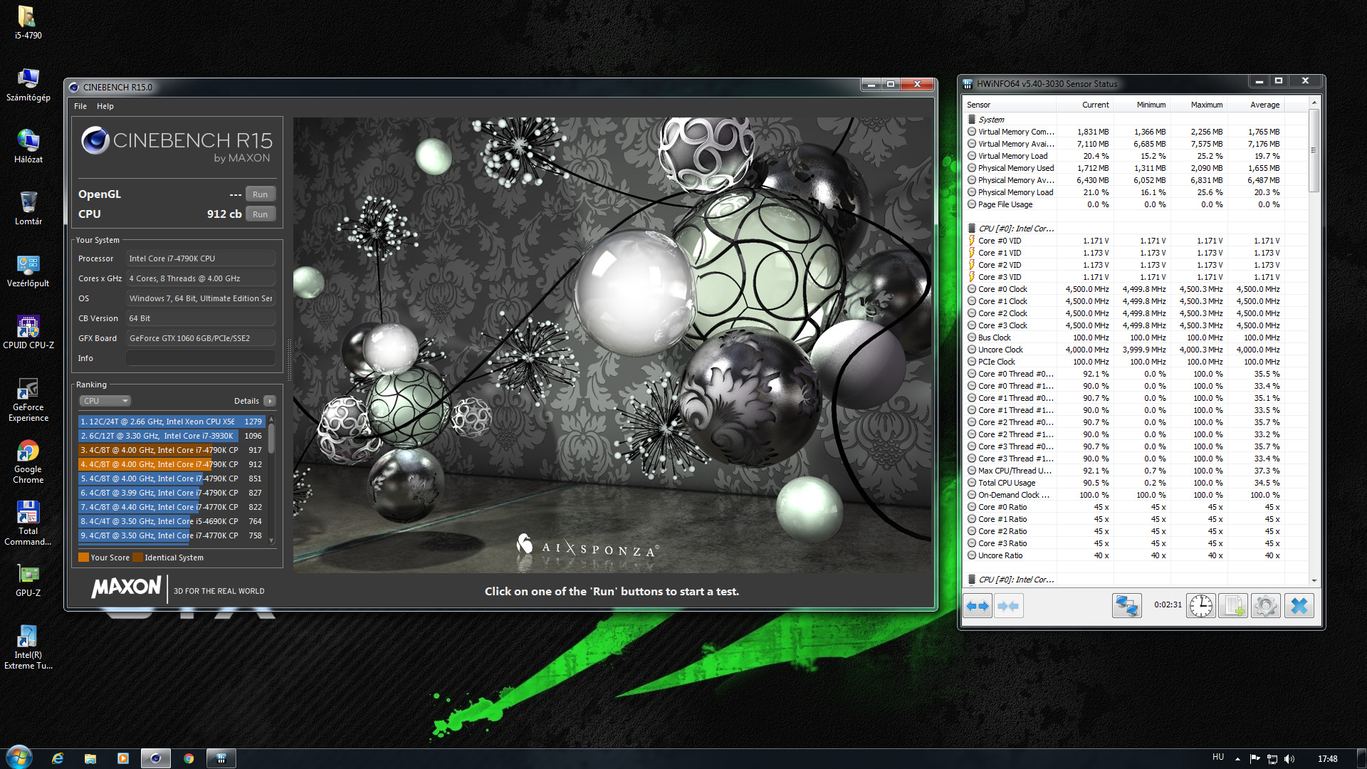The width and height of the screenshot is (1367, 769).
Task: Open Windows Explorer folder on the taskbar
Action: pyautogui.click(x=90, y=758)
